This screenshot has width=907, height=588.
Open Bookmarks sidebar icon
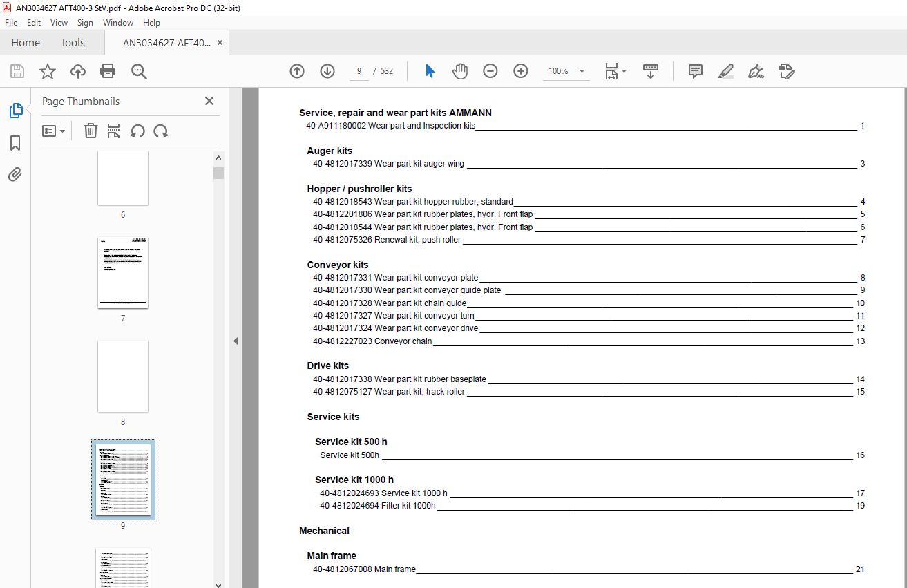[15, 143]
